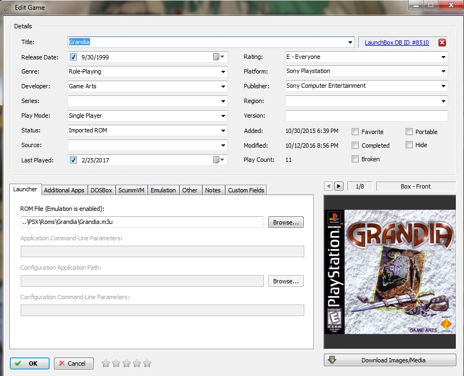The width and height of the screenshot is (464, 376).
Task: Open the Notes tab
Action: tap(213, 190)
